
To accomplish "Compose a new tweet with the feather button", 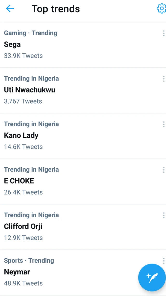I will (152, 277).
